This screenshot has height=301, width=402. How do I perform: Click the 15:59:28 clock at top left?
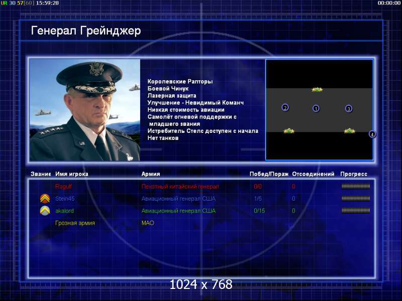coord(47,3)
